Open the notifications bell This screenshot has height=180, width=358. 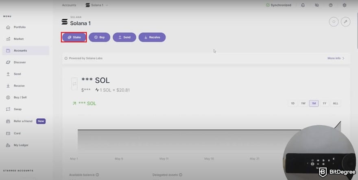(x=303, y=5)
